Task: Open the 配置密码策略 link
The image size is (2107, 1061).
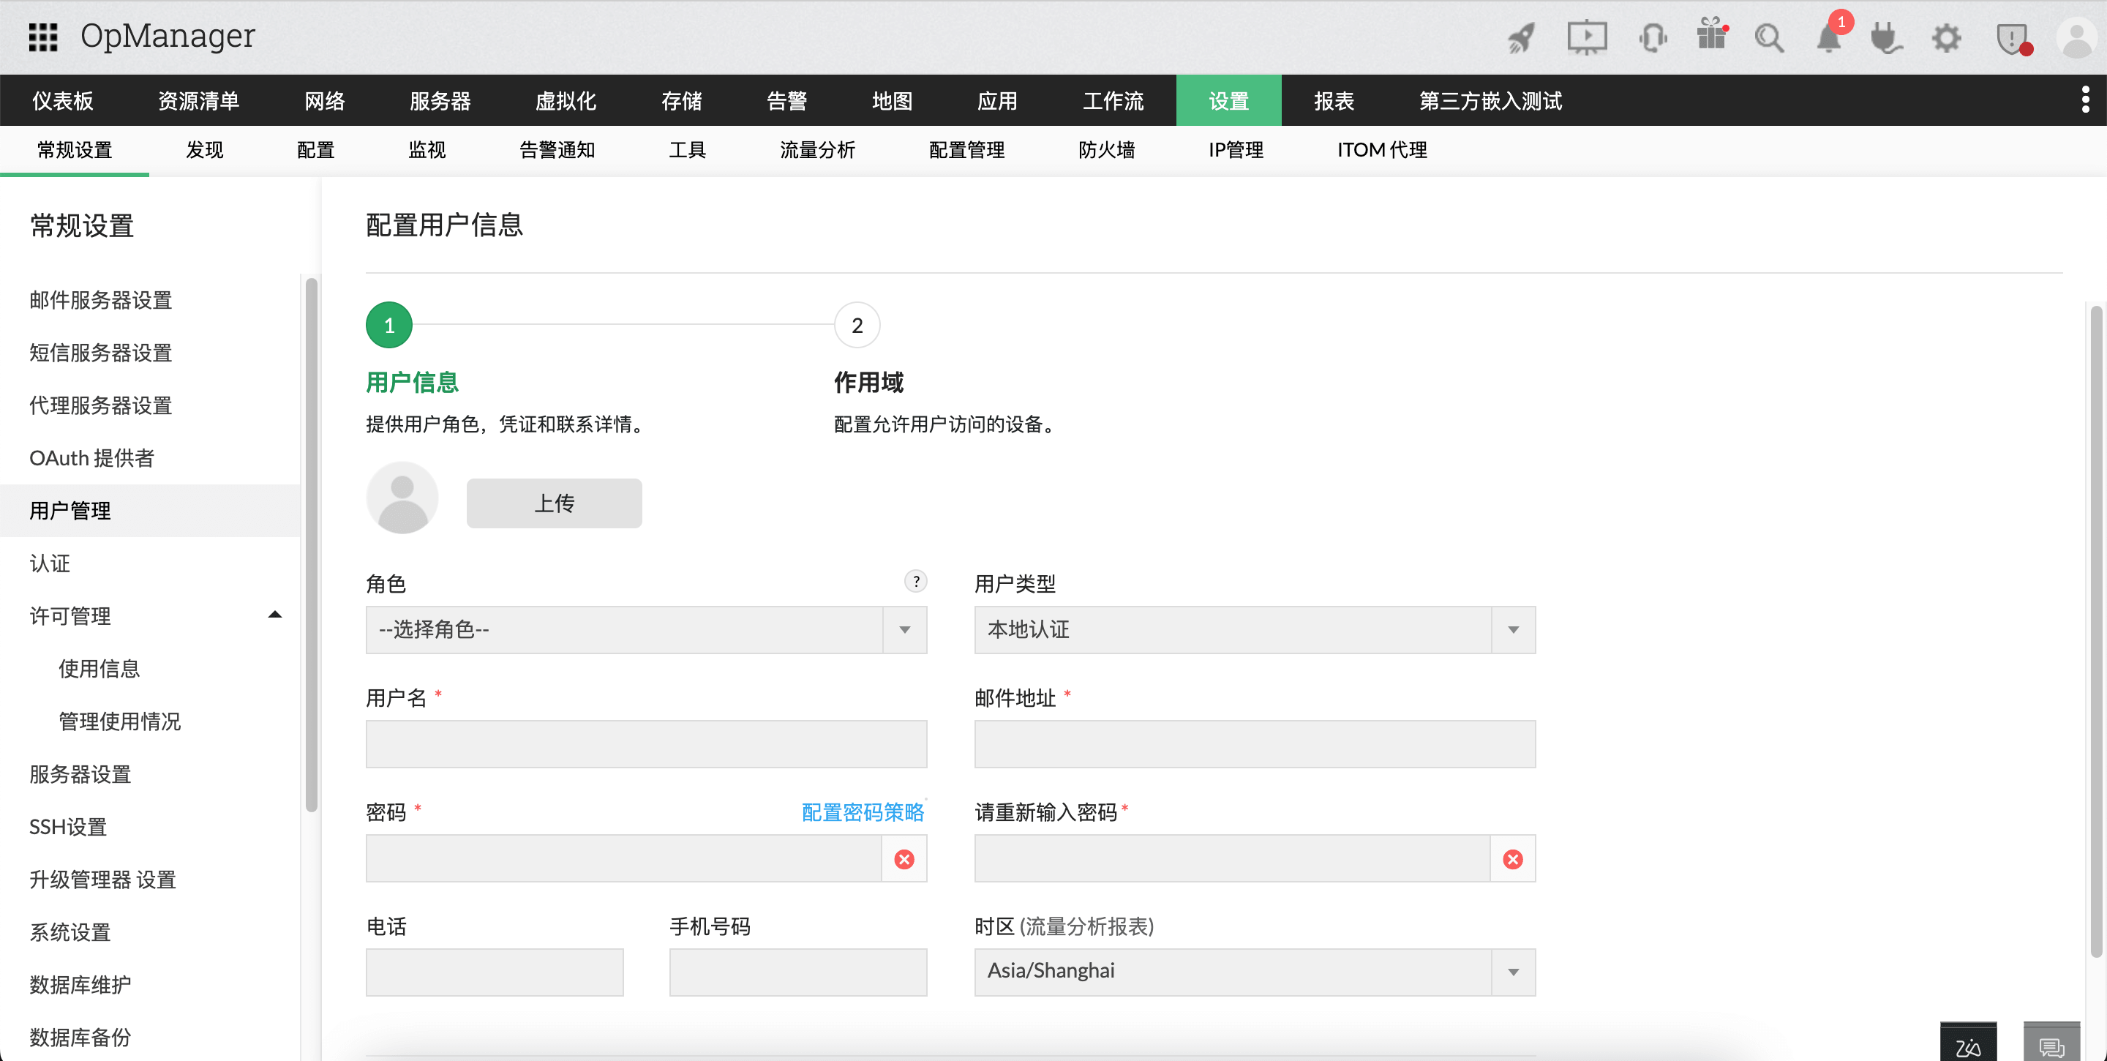Action: click(862, 812)
